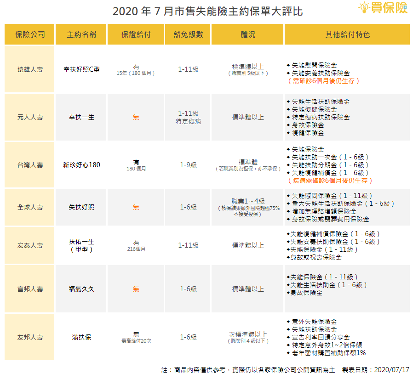Screen dimensions: 413x379
Task: Click the orange 無 in 元大人壽 row
Action: (136, 117)
